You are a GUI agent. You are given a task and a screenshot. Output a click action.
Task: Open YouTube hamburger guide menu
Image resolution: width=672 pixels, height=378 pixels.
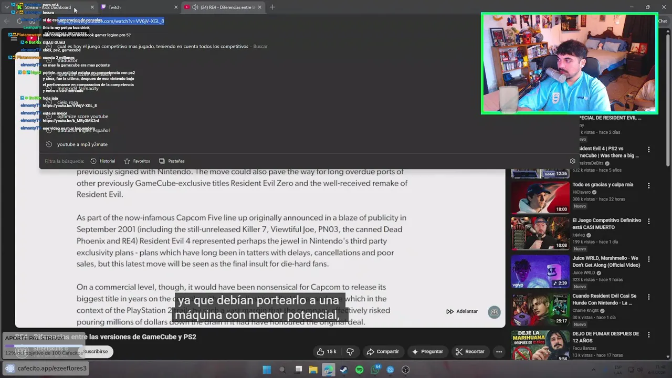(14, 38)
